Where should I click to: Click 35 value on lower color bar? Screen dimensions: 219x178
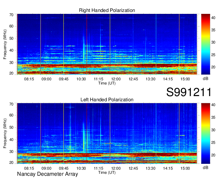point(213,117)
